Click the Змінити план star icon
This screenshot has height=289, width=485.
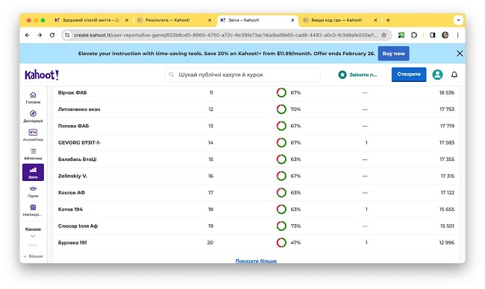[x=342, y=74]
